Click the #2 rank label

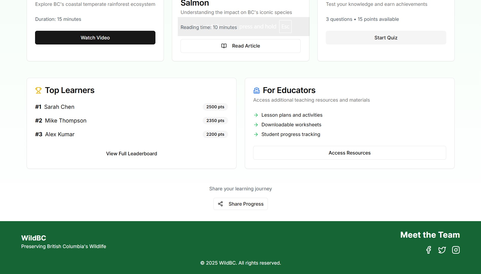(39, 121)
